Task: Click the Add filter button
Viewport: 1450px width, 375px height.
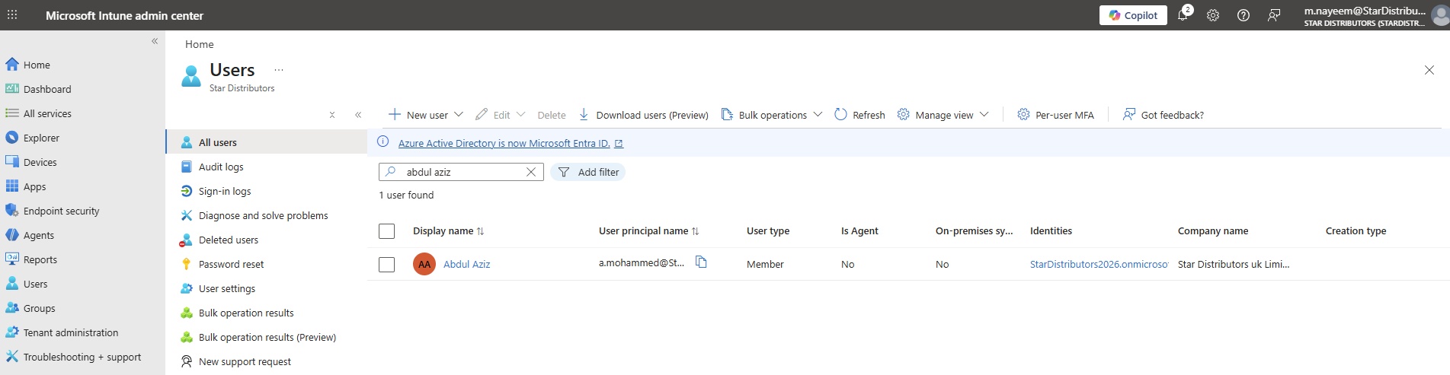Action: pos(588,172)
